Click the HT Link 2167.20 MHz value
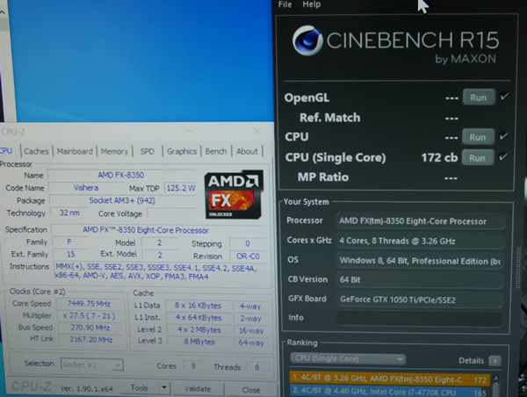 [x=90, y=340]
